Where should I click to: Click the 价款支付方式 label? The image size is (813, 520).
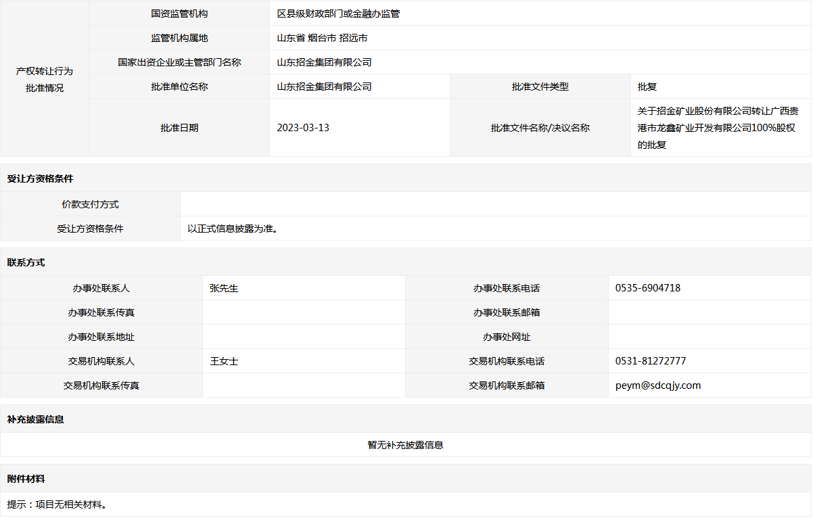tap(90, 204)
